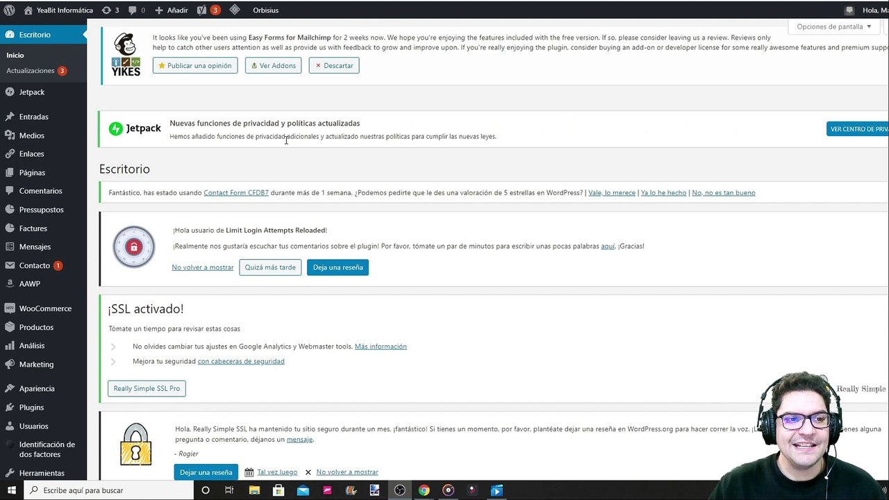Open the WordPress logo menu
The image size is (889, 500).
click(x=10, y=10)
